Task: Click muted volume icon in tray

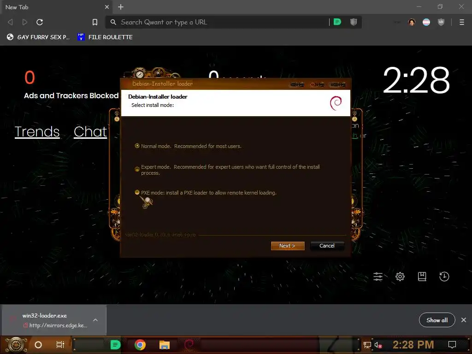Action: 378,345
